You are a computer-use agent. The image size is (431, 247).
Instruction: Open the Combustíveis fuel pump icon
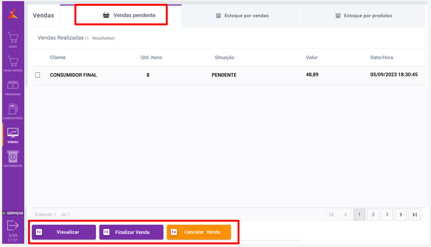point(13,110)
